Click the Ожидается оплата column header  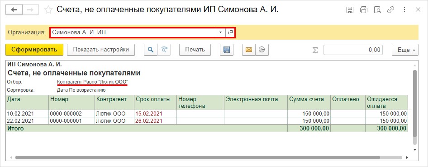coord(387,102)
